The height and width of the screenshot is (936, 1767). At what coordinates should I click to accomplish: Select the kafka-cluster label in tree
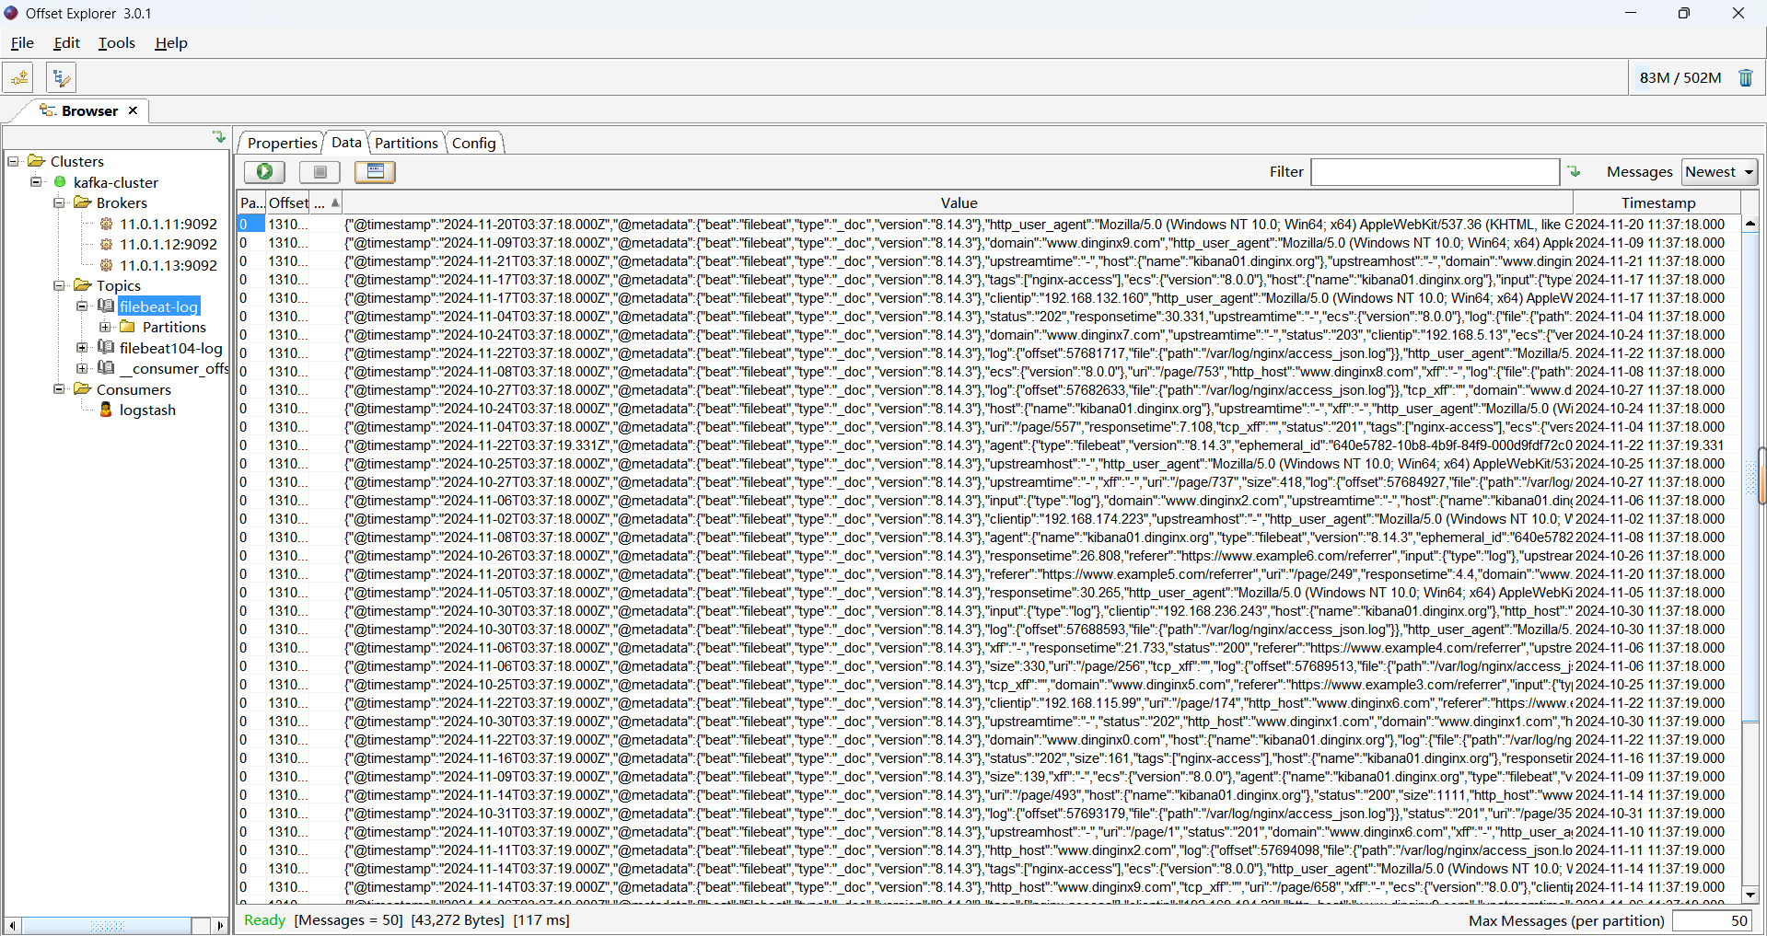116,182
